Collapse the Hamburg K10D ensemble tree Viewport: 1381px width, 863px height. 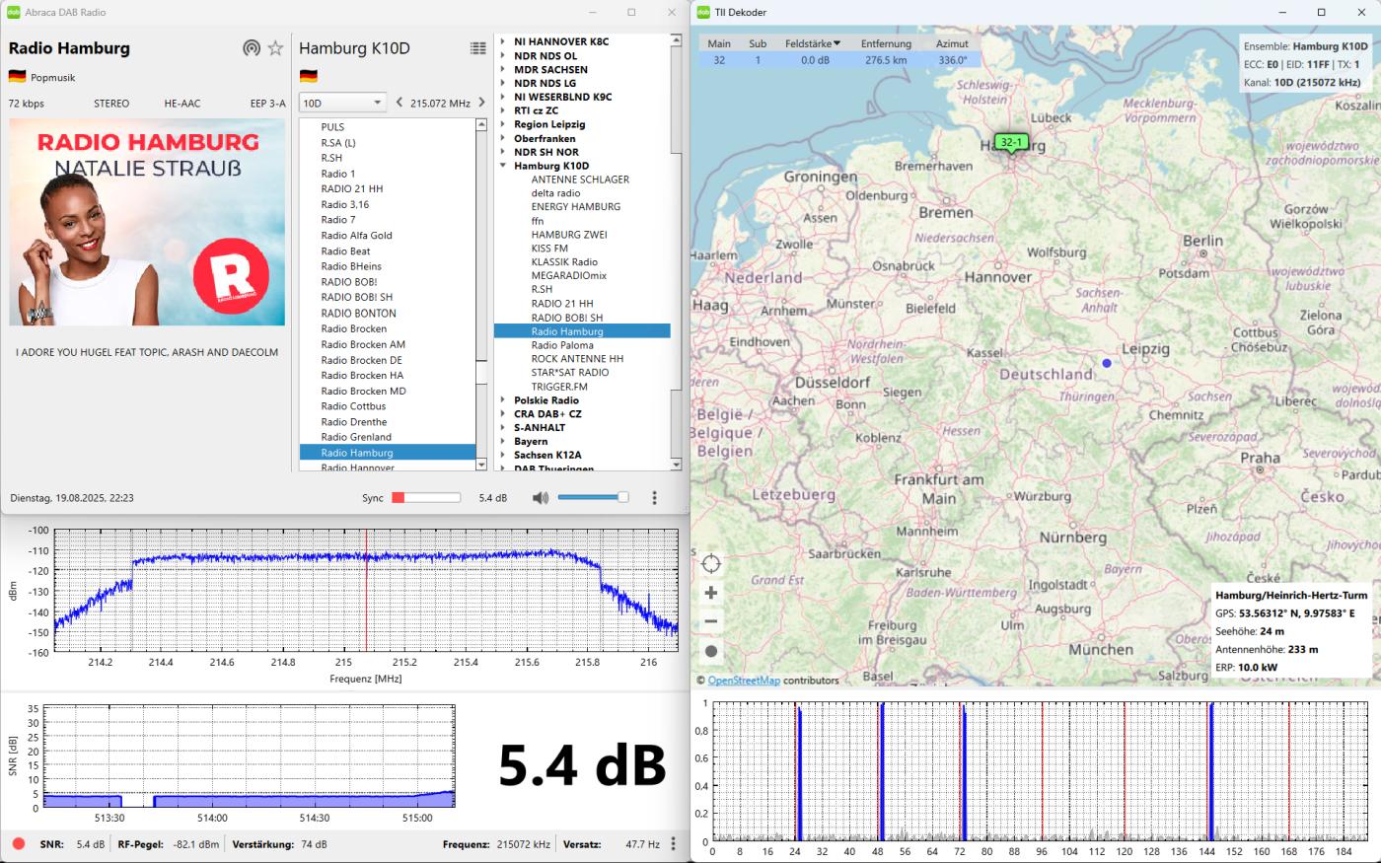point(502,166)
